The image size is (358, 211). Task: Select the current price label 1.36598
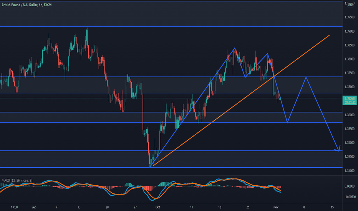350,98
